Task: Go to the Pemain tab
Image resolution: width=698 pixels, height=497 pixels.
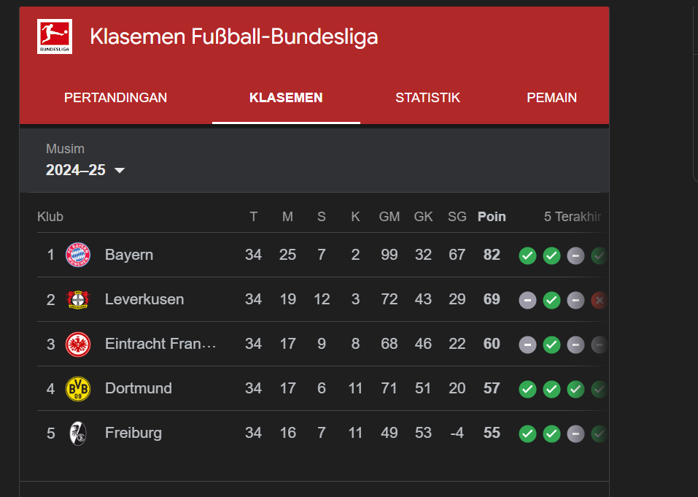Action: (551, 98)
